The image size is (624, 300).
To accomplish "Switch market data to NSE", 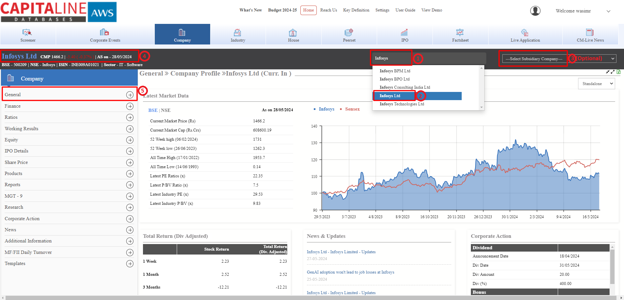I will (x=166, y=111).
